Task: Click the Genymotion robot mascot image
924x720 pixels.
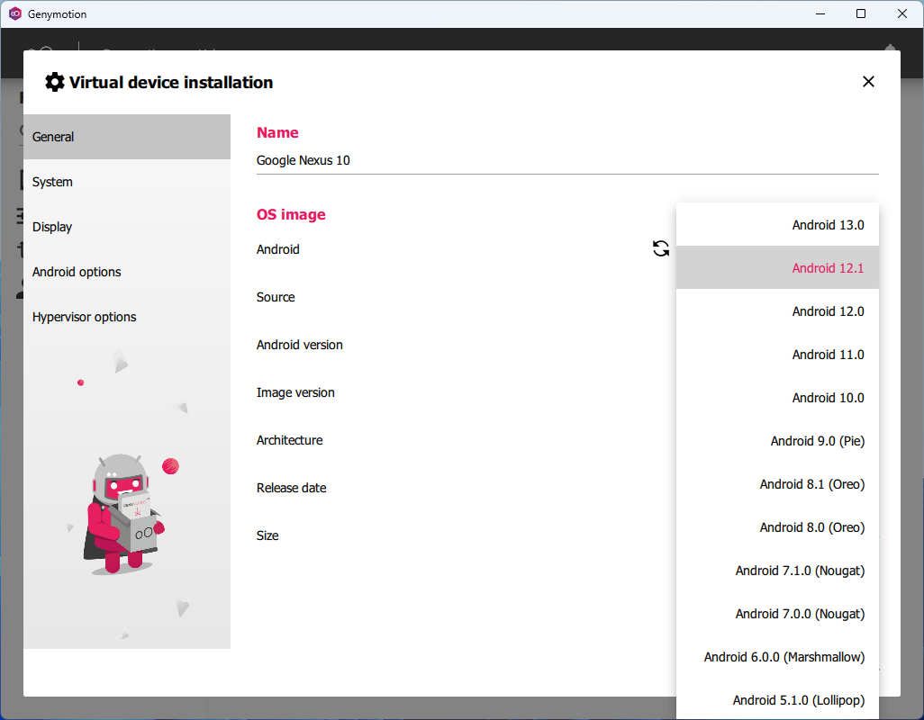Action: pos(124,514)
